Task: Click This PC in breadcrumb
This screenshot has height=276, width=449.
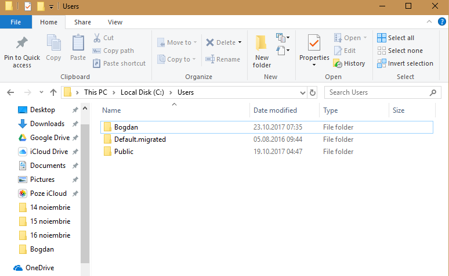Action: tap(96, 92)
